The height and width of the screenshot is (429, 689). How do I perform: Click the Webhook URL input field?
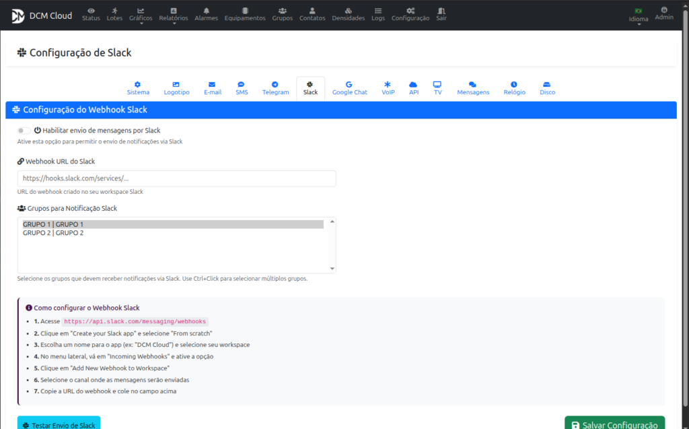point(176,178)
